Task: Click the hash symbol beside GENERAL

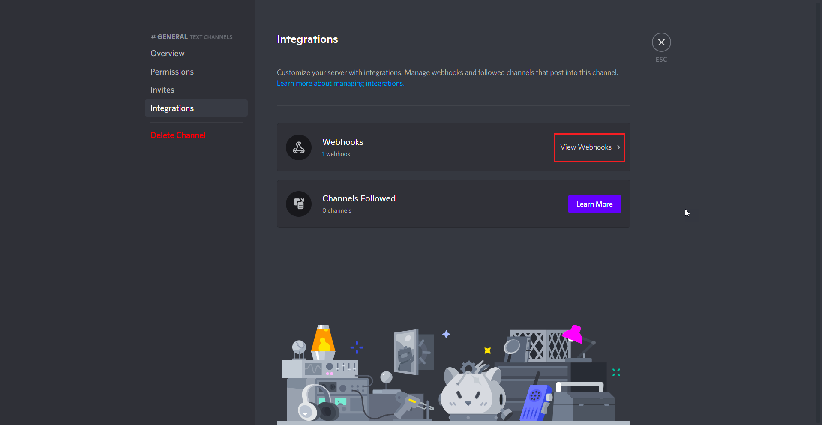Action: pos(153,37)
